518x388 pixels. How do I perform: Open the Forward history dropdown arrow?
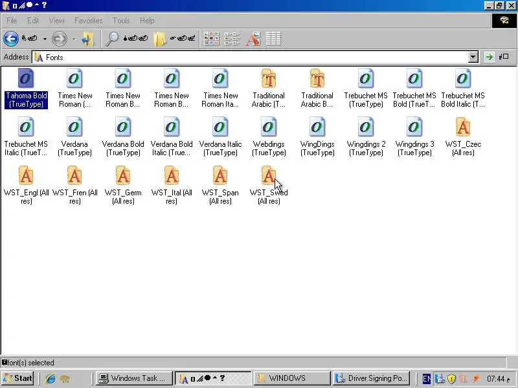click(x=74, y=39)
